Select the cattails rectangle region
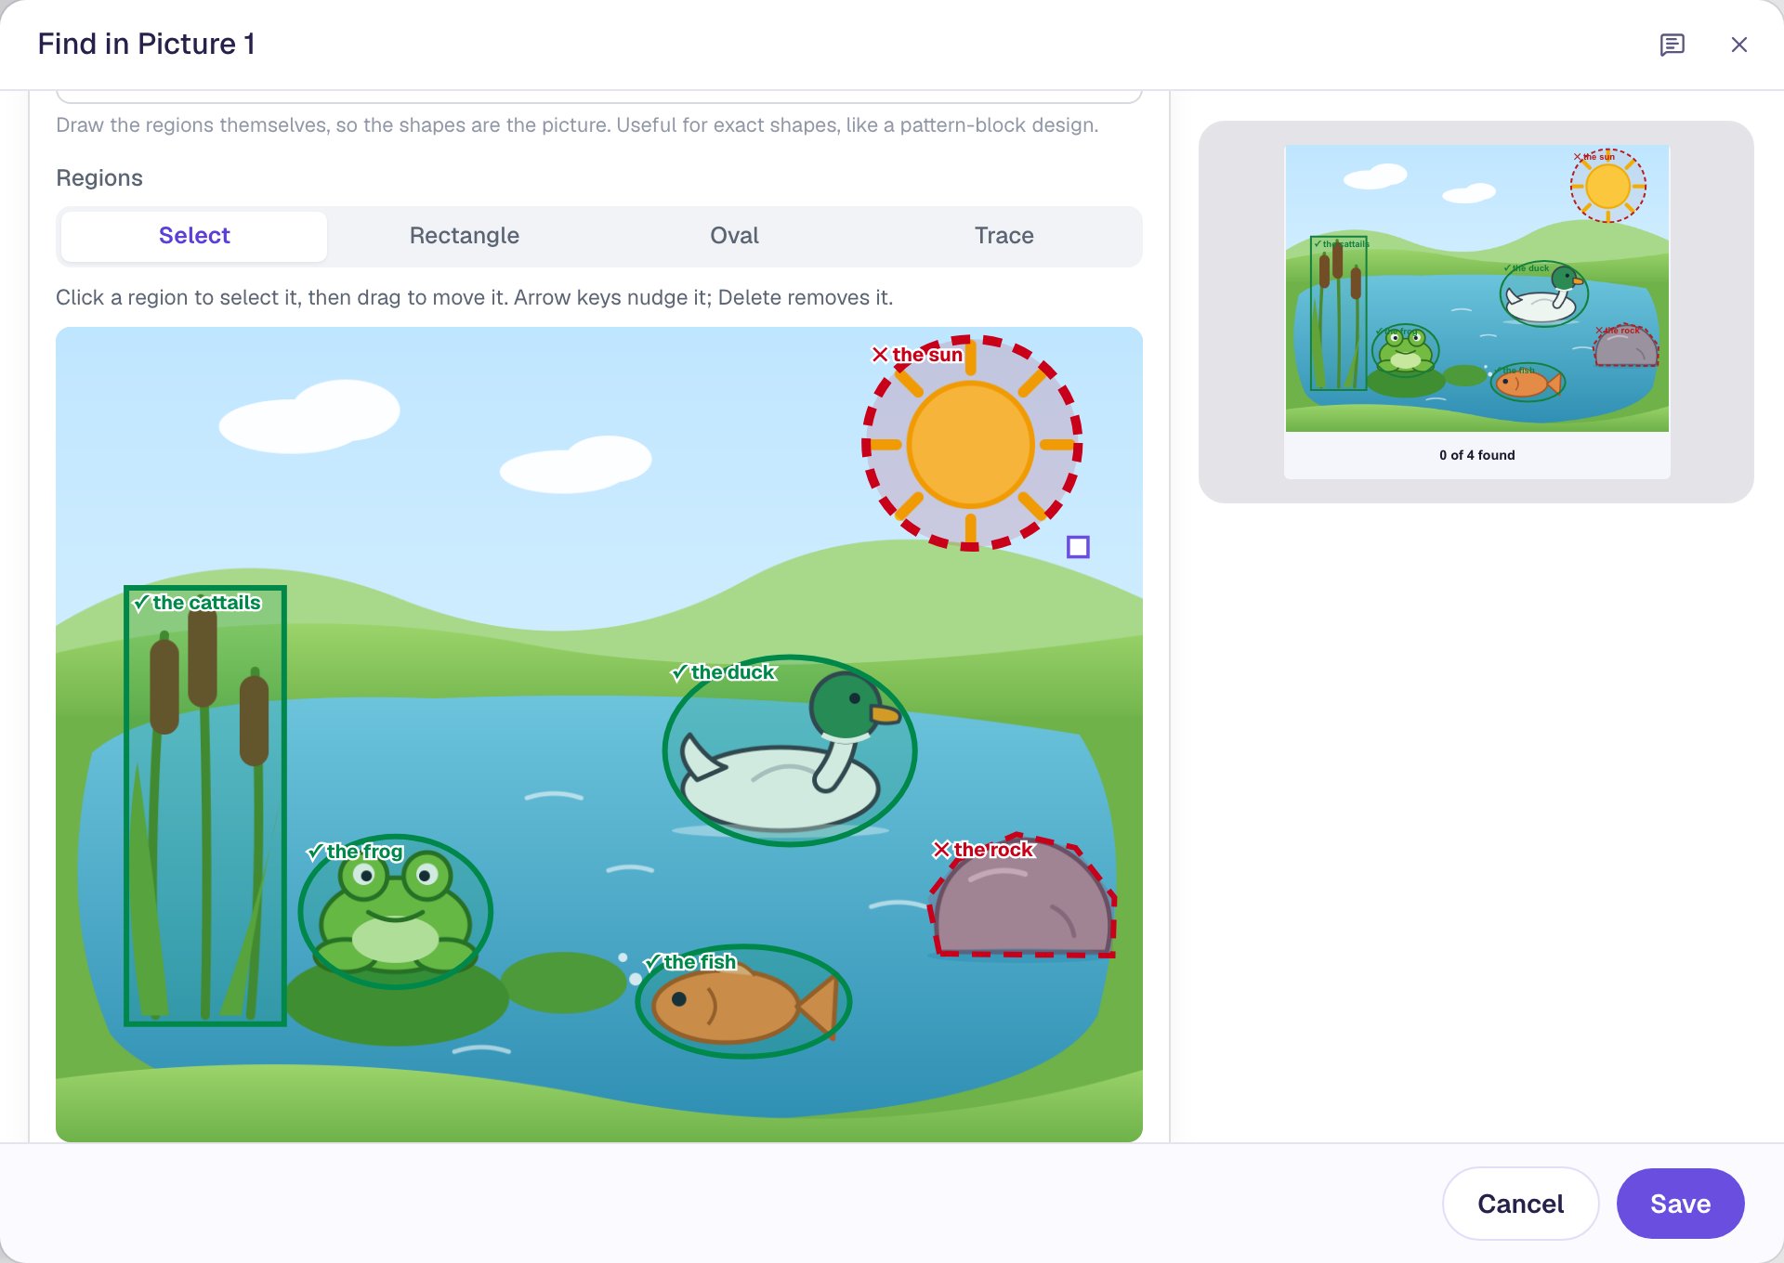This screenshot has width=1784, height=1263. point(205,806)
